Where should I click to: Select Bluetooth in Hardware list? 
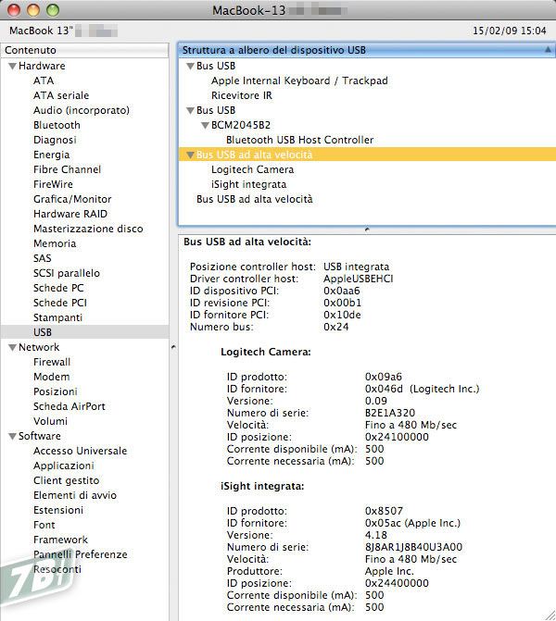(x=57, y=125)
